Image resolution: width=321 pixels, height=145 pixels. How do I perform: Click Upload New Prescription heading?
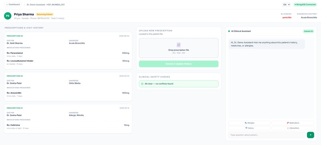pos(155,31)
